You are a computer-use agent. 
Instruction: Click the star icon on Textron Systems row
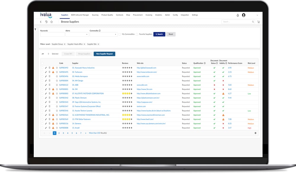tap(57, 107)
